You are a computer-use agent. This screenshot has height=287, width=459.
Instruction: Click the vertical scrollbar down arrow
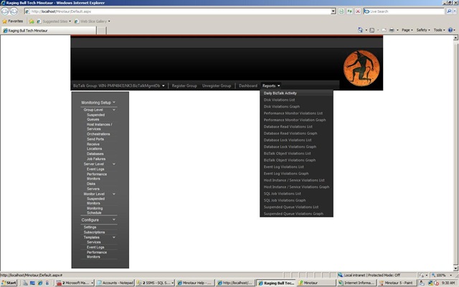[x=456, y=268]
